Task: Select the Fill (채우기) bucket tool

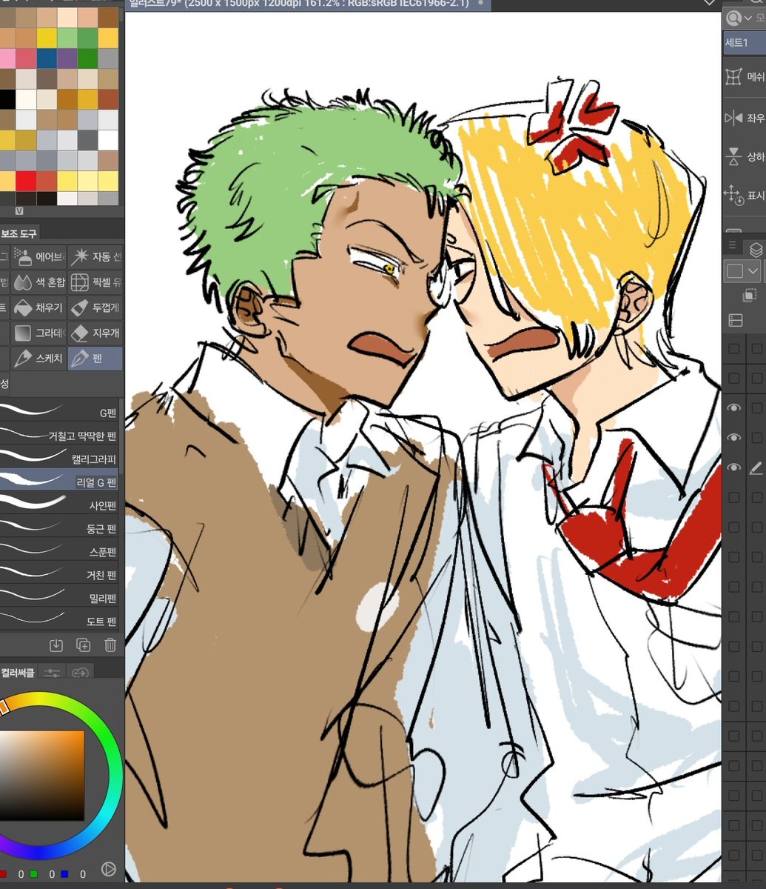Action: pyautogui.click(x=38, y=307)
